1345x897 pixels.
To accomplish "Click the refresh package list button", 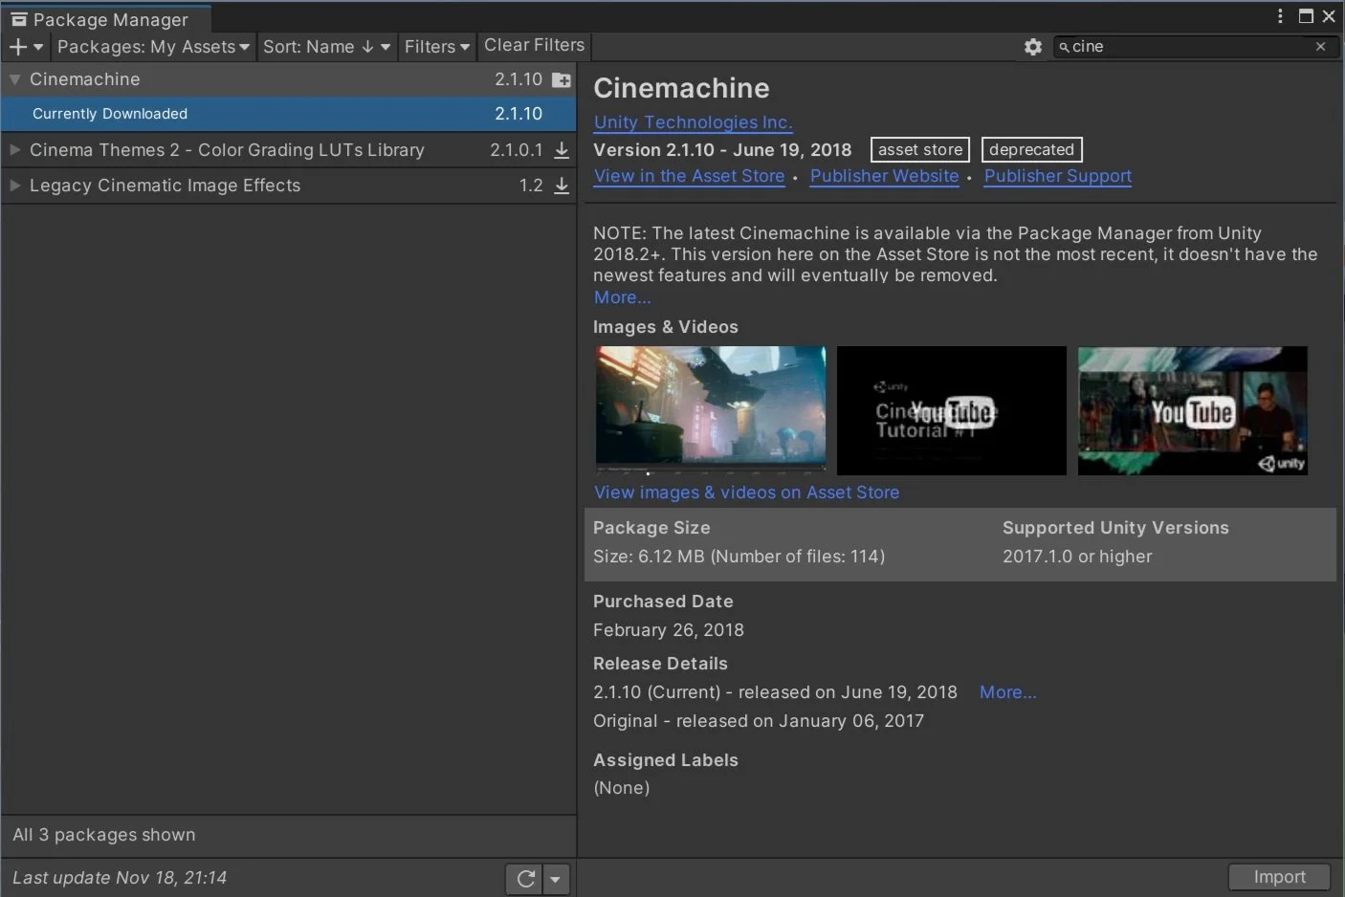I will click(x=524, y=879).
